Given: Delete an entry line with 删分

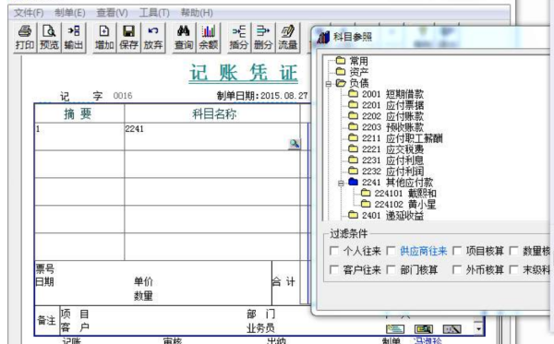Looking at the screenshot, I should click(x=263, y=38).
